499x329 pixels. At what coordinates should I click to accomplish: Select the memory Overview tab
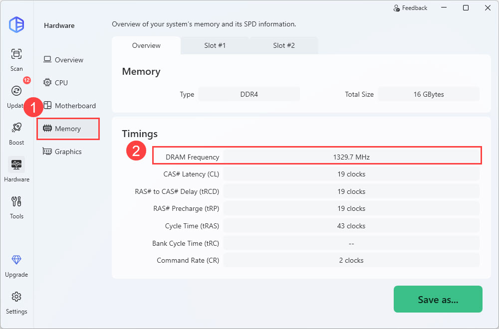pos(146,45)
